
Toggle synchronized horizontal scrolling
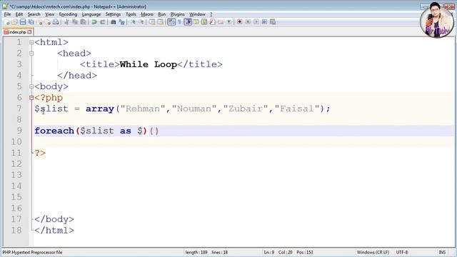tap(160, 22)
